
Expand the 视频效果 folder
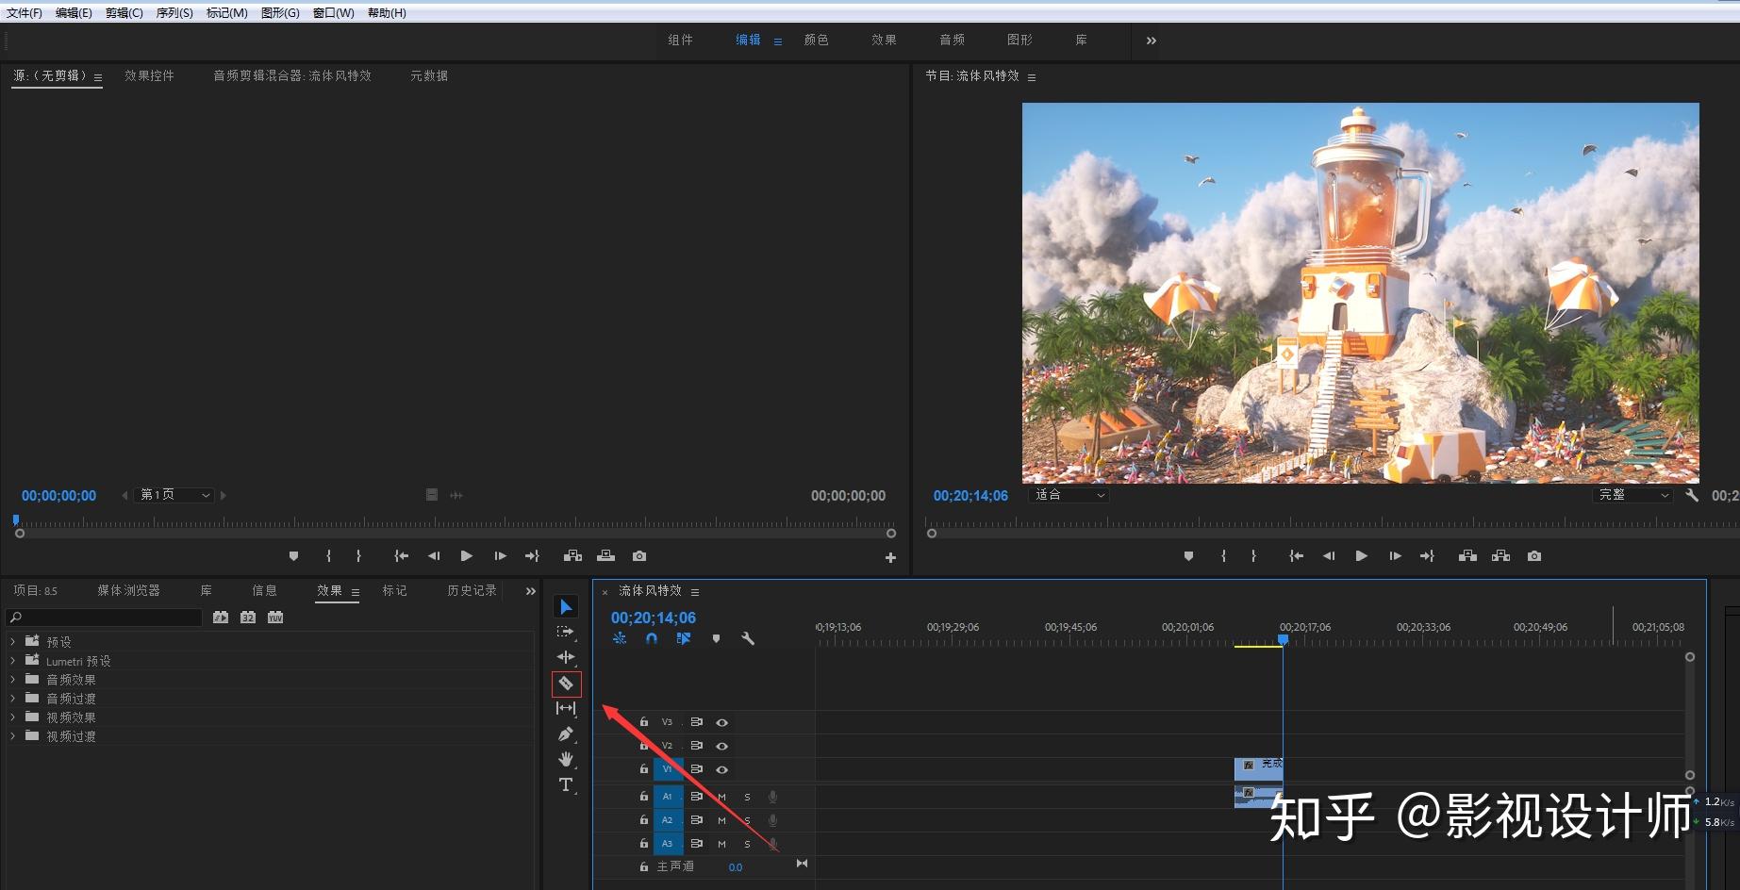coord(13,717)
